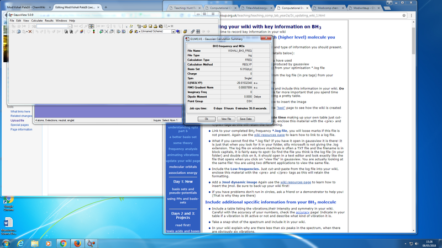The width and height of the screenshot is (442, 248).
Task: Open the File menu in GaussView
Action: (12, 20)
